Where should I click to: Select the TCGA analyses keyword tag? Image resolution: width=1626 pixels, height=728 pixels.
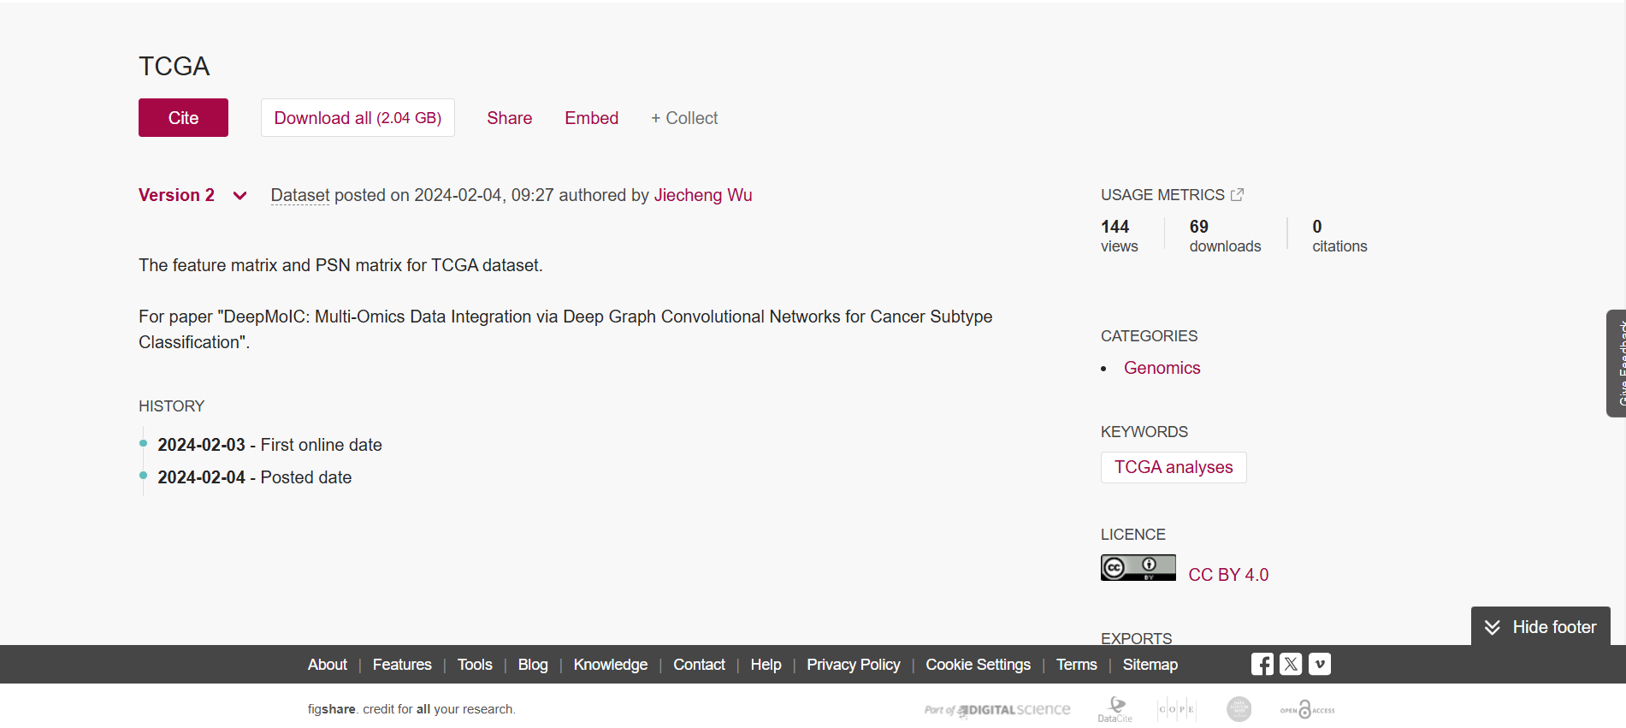click(1174, 467)
